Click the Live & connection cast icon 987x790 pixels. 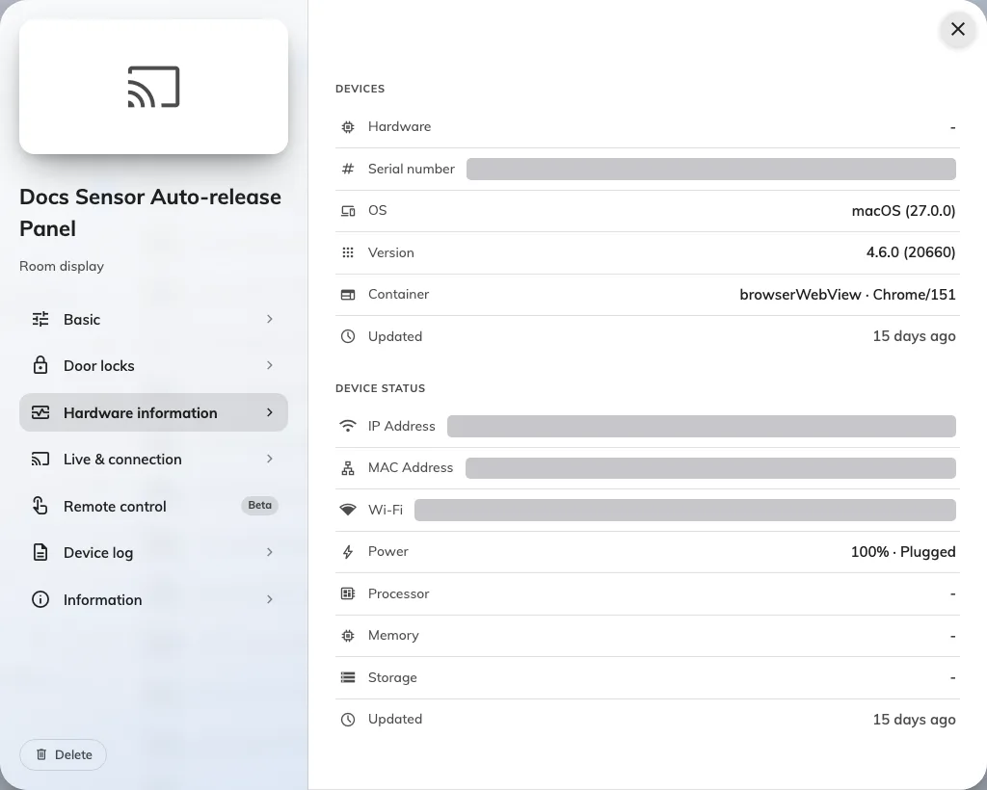(x=40, y=460)
